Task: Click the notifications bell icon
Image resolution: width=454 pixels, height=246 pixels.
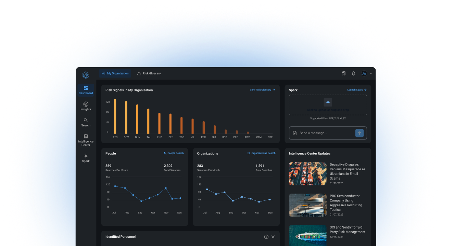Action: 353,73
